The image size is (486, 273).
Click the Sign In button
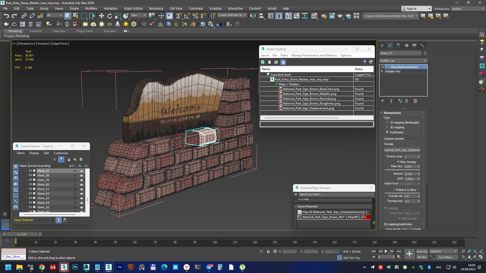(416, 9)
